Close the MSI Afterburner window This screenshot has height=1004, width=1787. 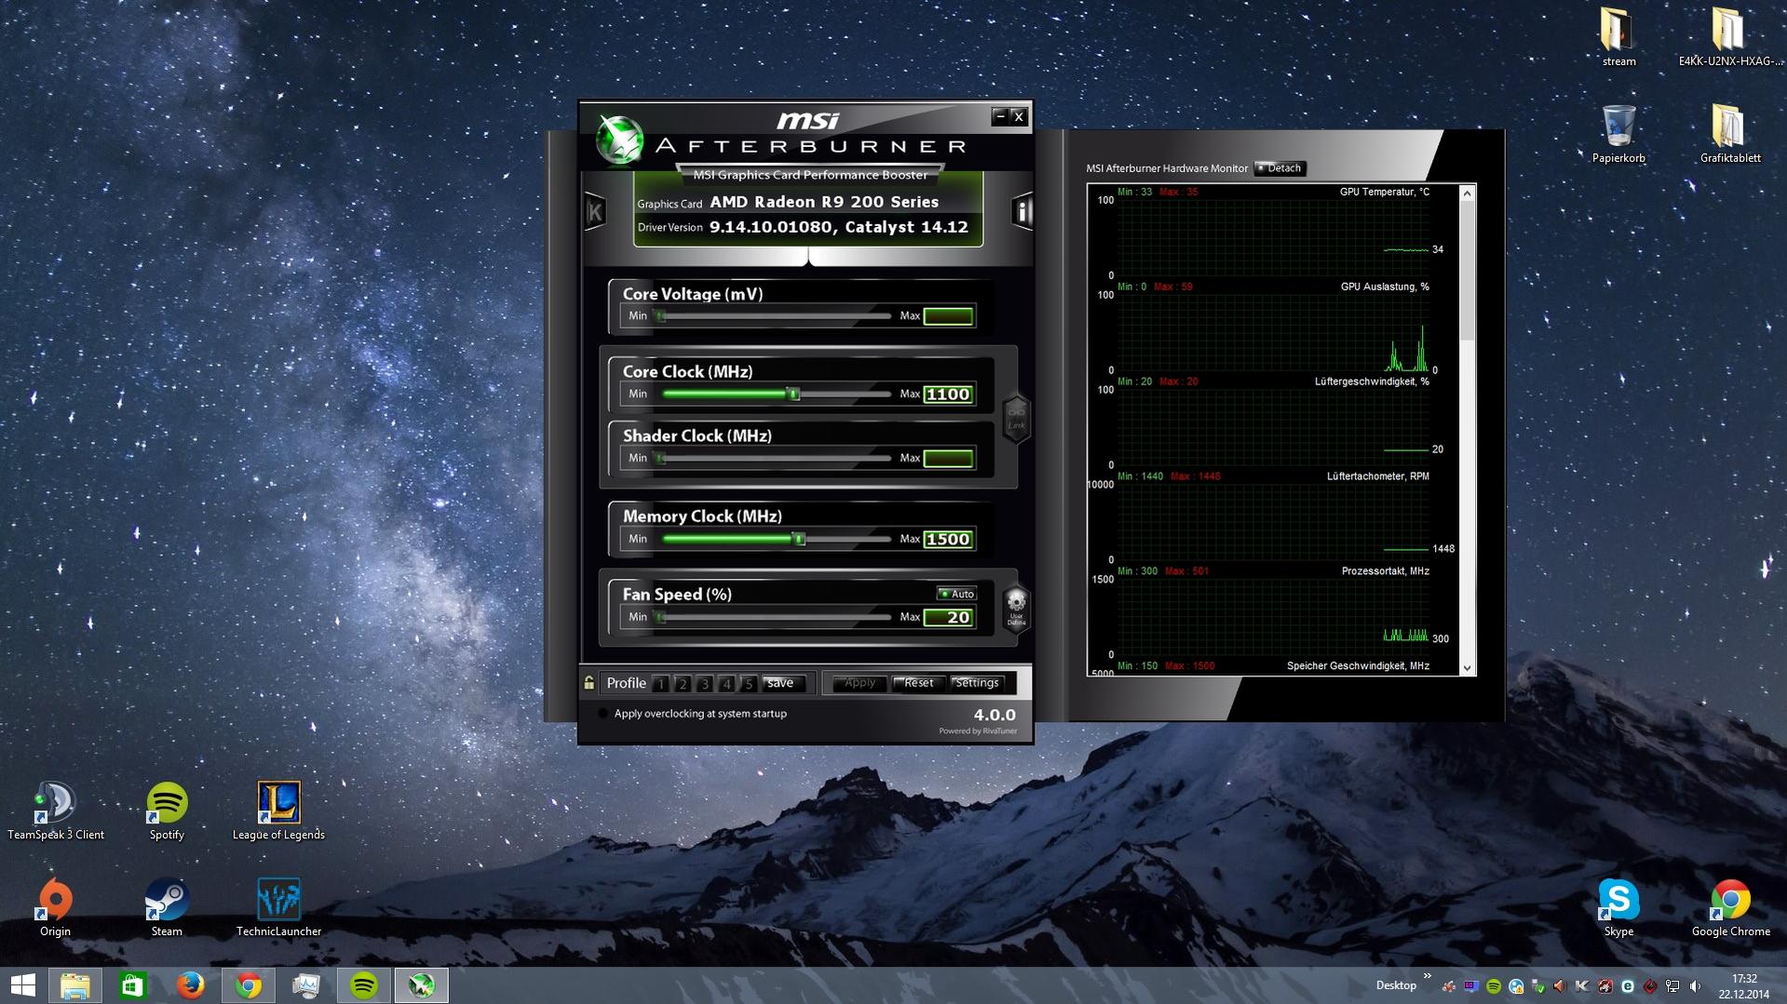[x=1019, y=116]
